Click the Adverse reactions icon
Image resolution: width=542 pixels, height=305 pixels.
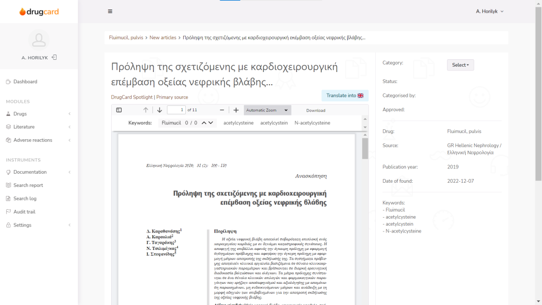pyautogui.click(x=8, y=140)
